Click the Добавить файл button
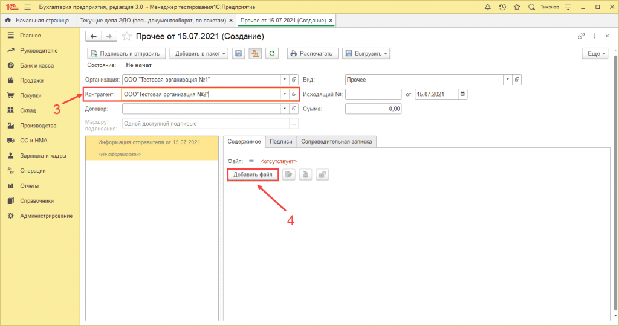This screenshot has width=619, height=326. (x=253, y=174)
